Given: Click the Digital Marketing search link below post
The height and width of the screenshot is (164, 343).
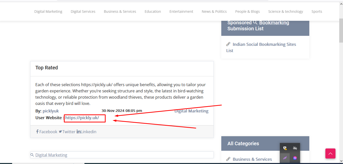Looking at the screenshot, I should click(x=51, y=155).
